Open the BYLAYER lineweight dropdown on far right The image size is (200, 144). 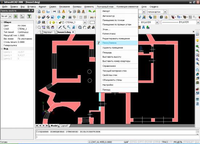click(x=198, y=22)
